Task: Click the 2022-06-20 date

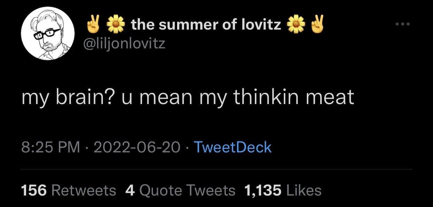Action: (x=137, y=147)
